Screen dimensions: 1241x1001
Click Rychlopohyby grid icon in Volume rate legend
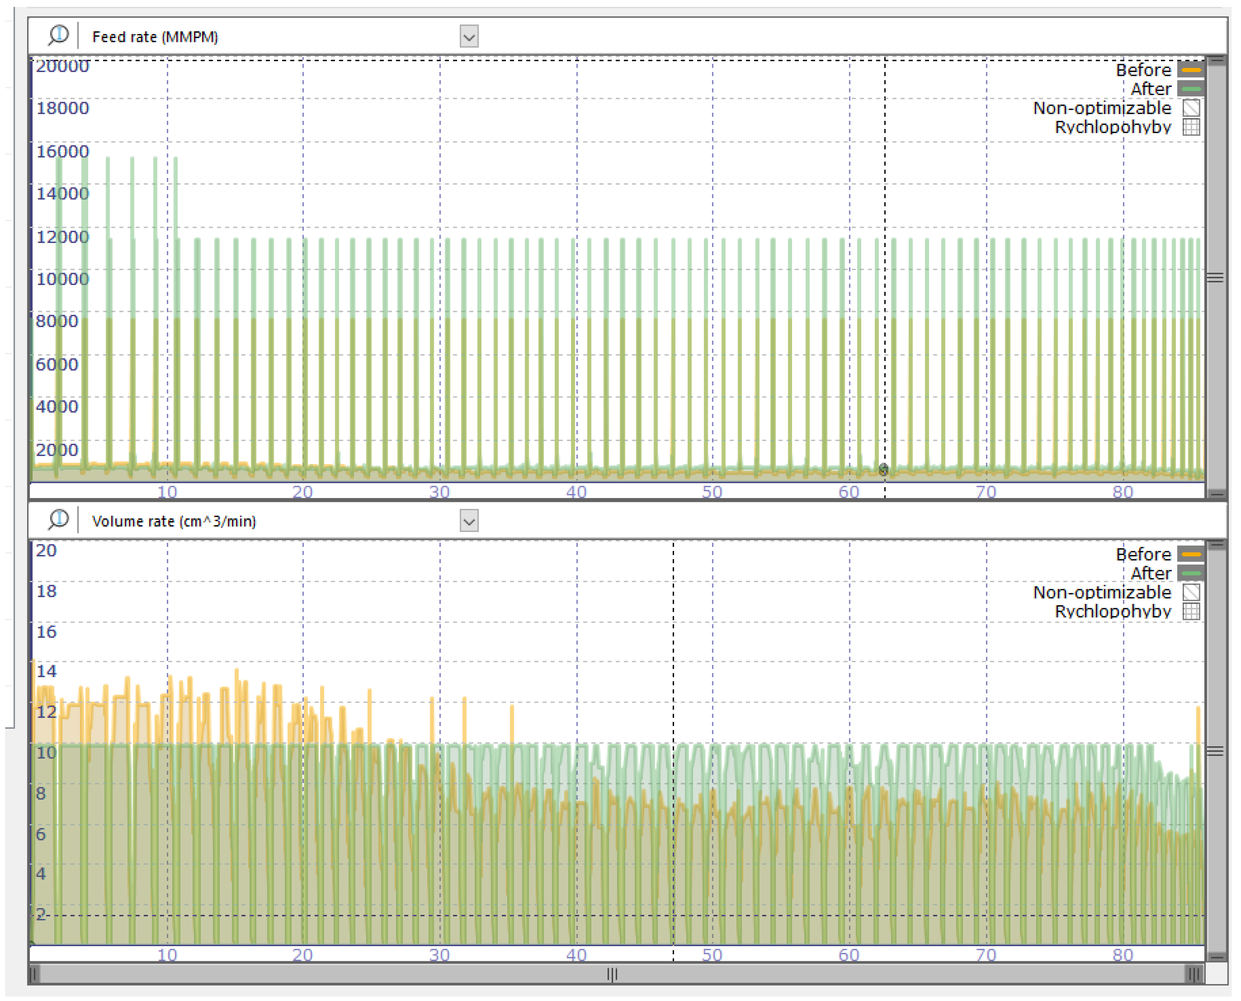tap(1191, 611)
